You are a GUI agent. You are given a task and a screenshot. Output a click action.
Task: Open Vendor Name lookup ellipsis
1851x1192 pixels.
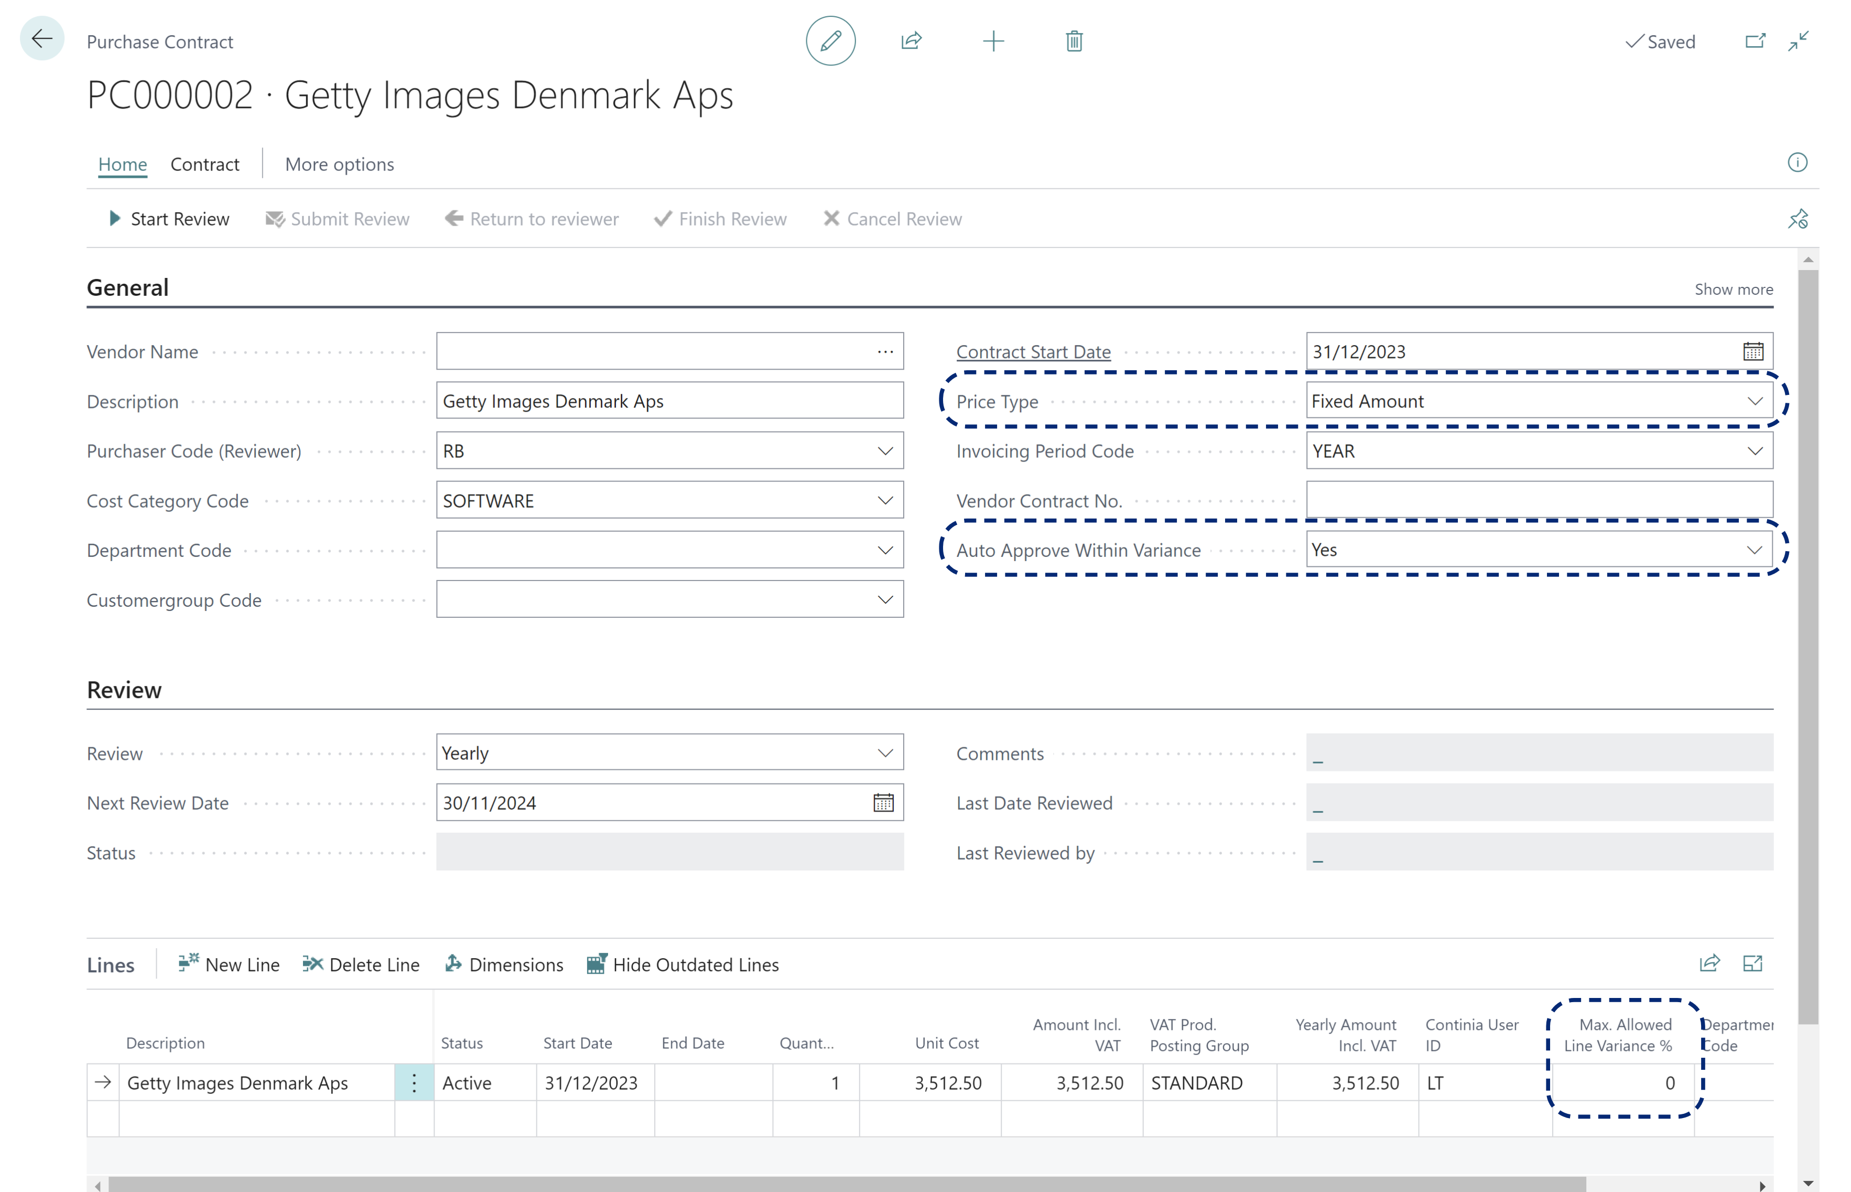[885, 351]
